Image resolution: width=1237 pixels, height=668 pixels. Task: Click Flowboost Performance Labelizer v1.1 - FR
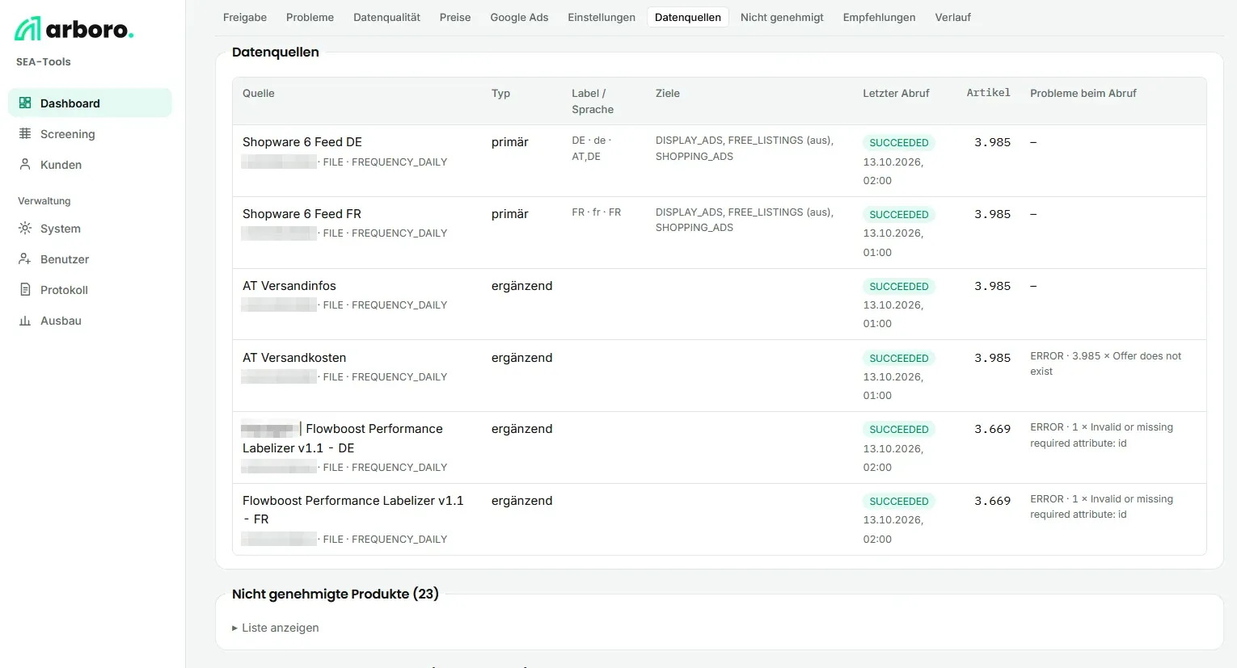(353, 510)
